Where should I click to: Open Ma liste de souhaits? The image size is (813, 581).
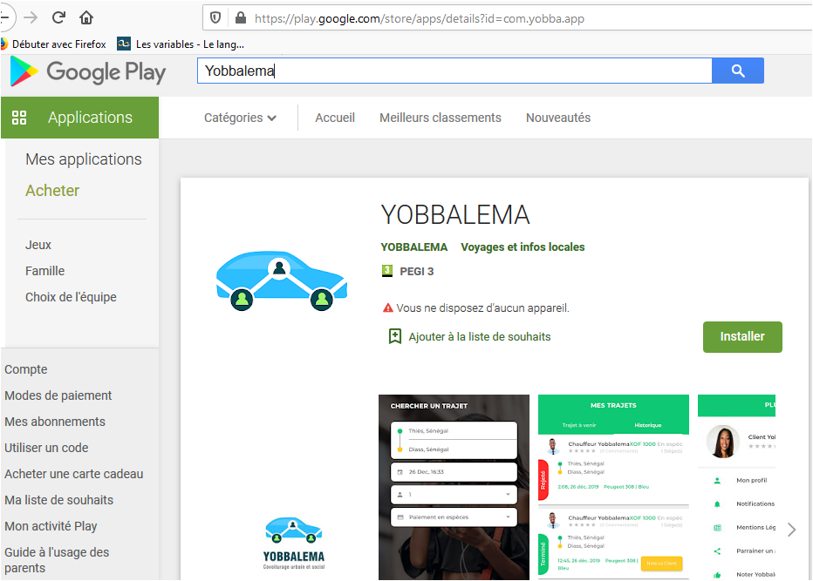pos(59,500)
